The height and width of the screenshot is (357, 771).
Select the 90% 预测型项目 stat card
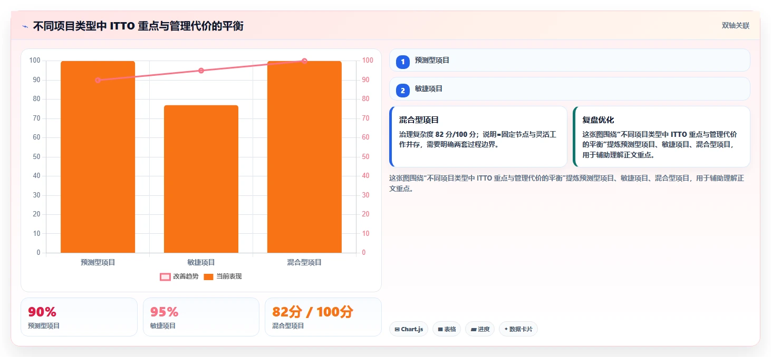79,317
